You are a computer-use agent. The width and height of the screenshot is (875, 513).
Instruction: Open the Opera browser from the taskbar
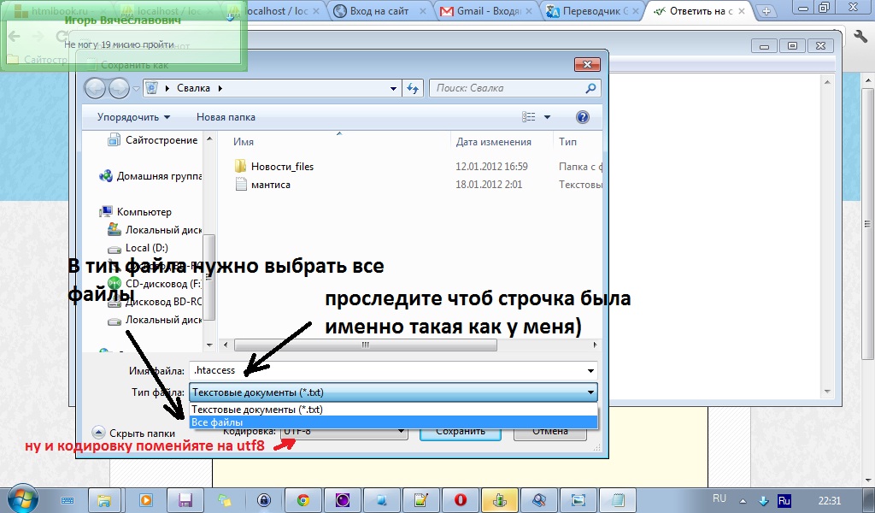click(460, 500)
